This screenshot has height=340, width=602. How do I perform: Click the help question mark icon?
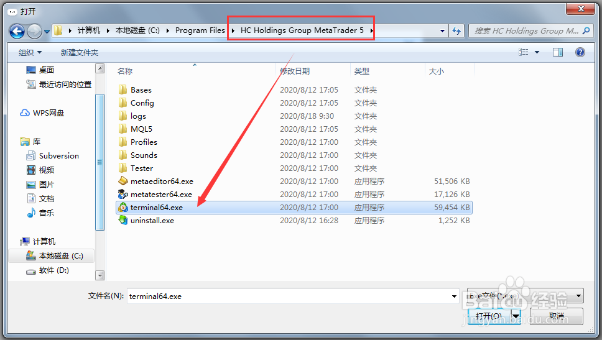(x=580, y=52)
